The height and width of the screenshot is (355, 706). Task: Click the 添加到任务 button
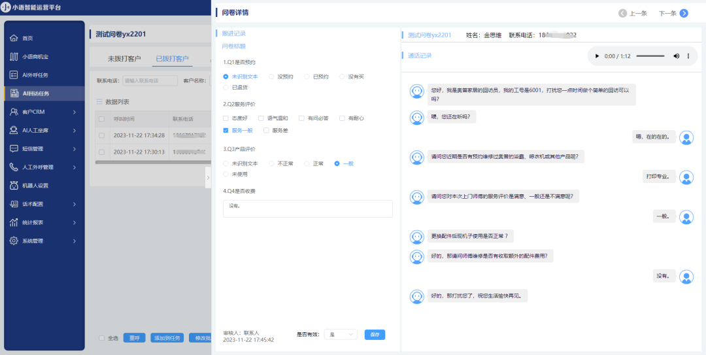[167, 338]
